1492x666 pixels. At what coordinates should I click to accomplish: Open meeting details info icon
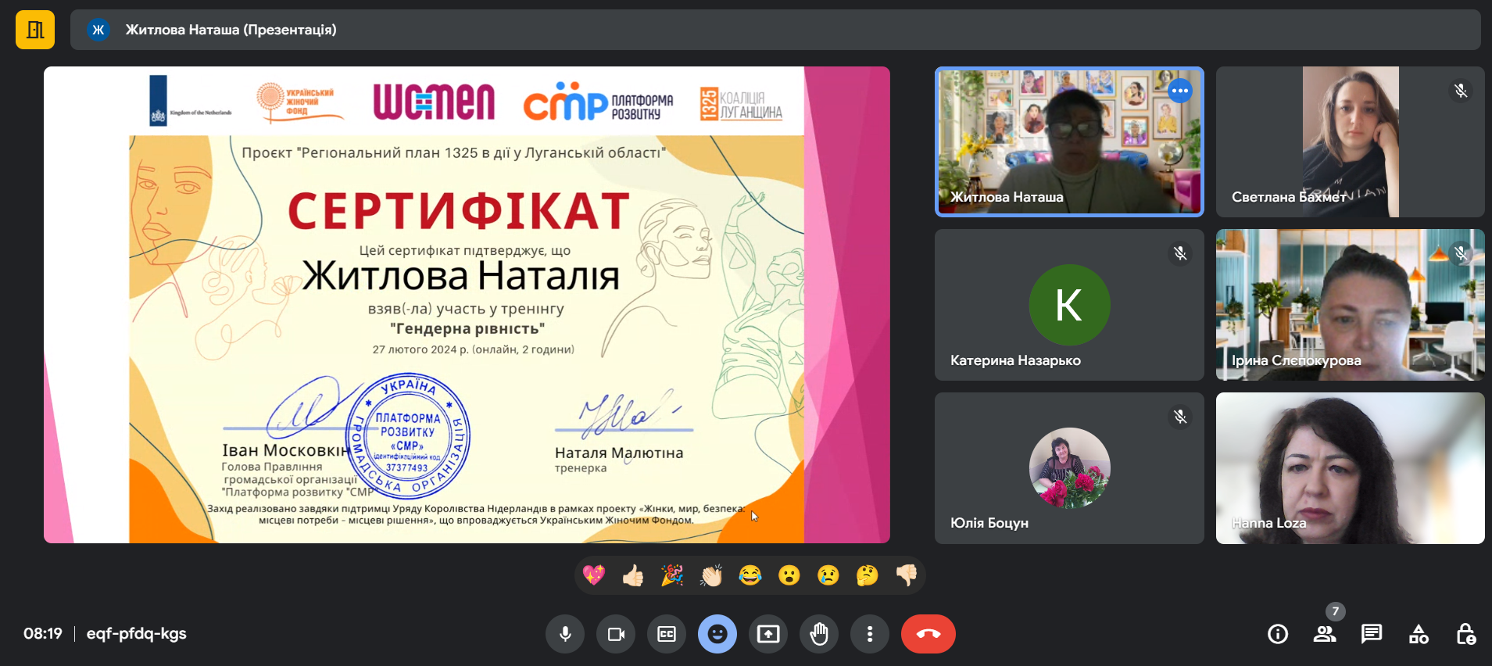pyautogui.click(x=1278, y=634)
